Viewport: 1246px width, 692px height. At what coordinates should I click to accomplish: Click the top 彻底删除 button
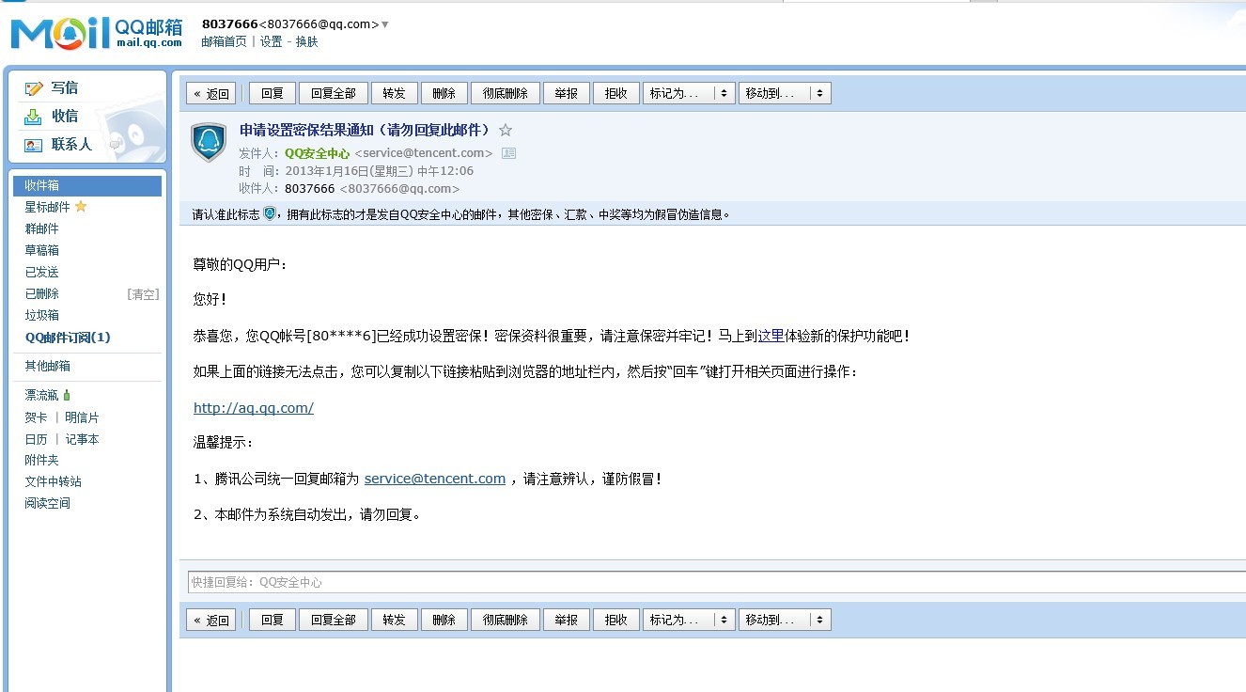[x=506, y=93]
